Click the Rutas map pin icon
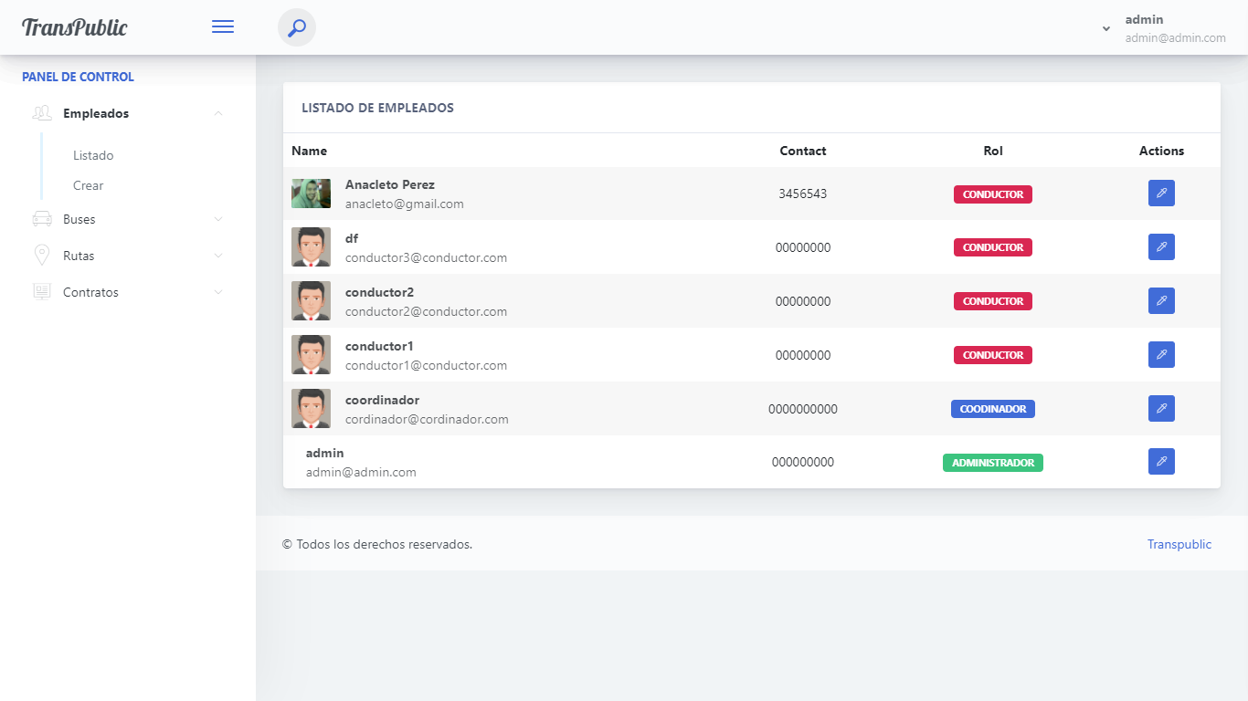 pos(42,256)
